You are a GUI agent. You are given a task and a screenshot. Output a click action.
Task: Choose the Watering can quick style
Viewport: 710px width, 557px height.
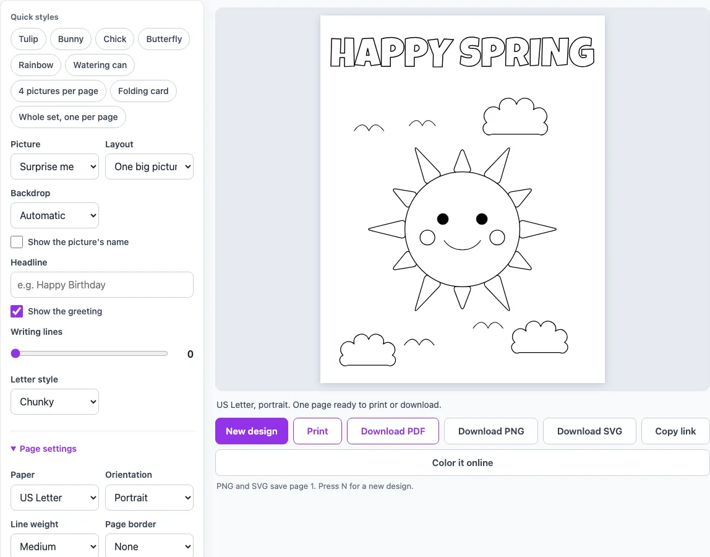tap(100, 65)
